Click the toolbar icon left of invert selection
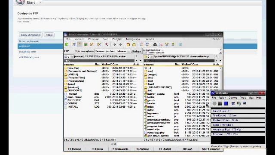The image size is (275, 155). pyautogui.click(x=99, y=45)
